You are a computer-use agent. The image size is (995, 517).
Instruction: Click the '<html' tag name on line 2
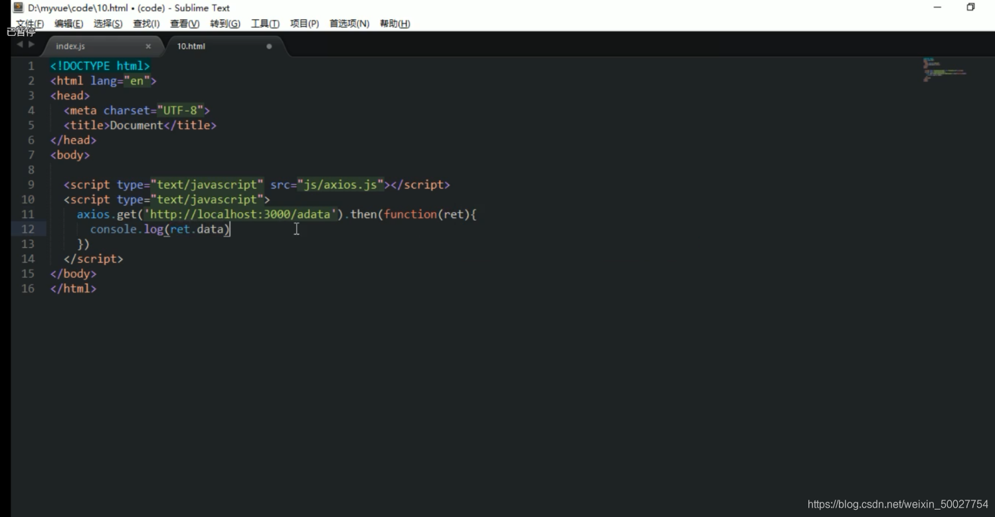(x=66, y=81)
